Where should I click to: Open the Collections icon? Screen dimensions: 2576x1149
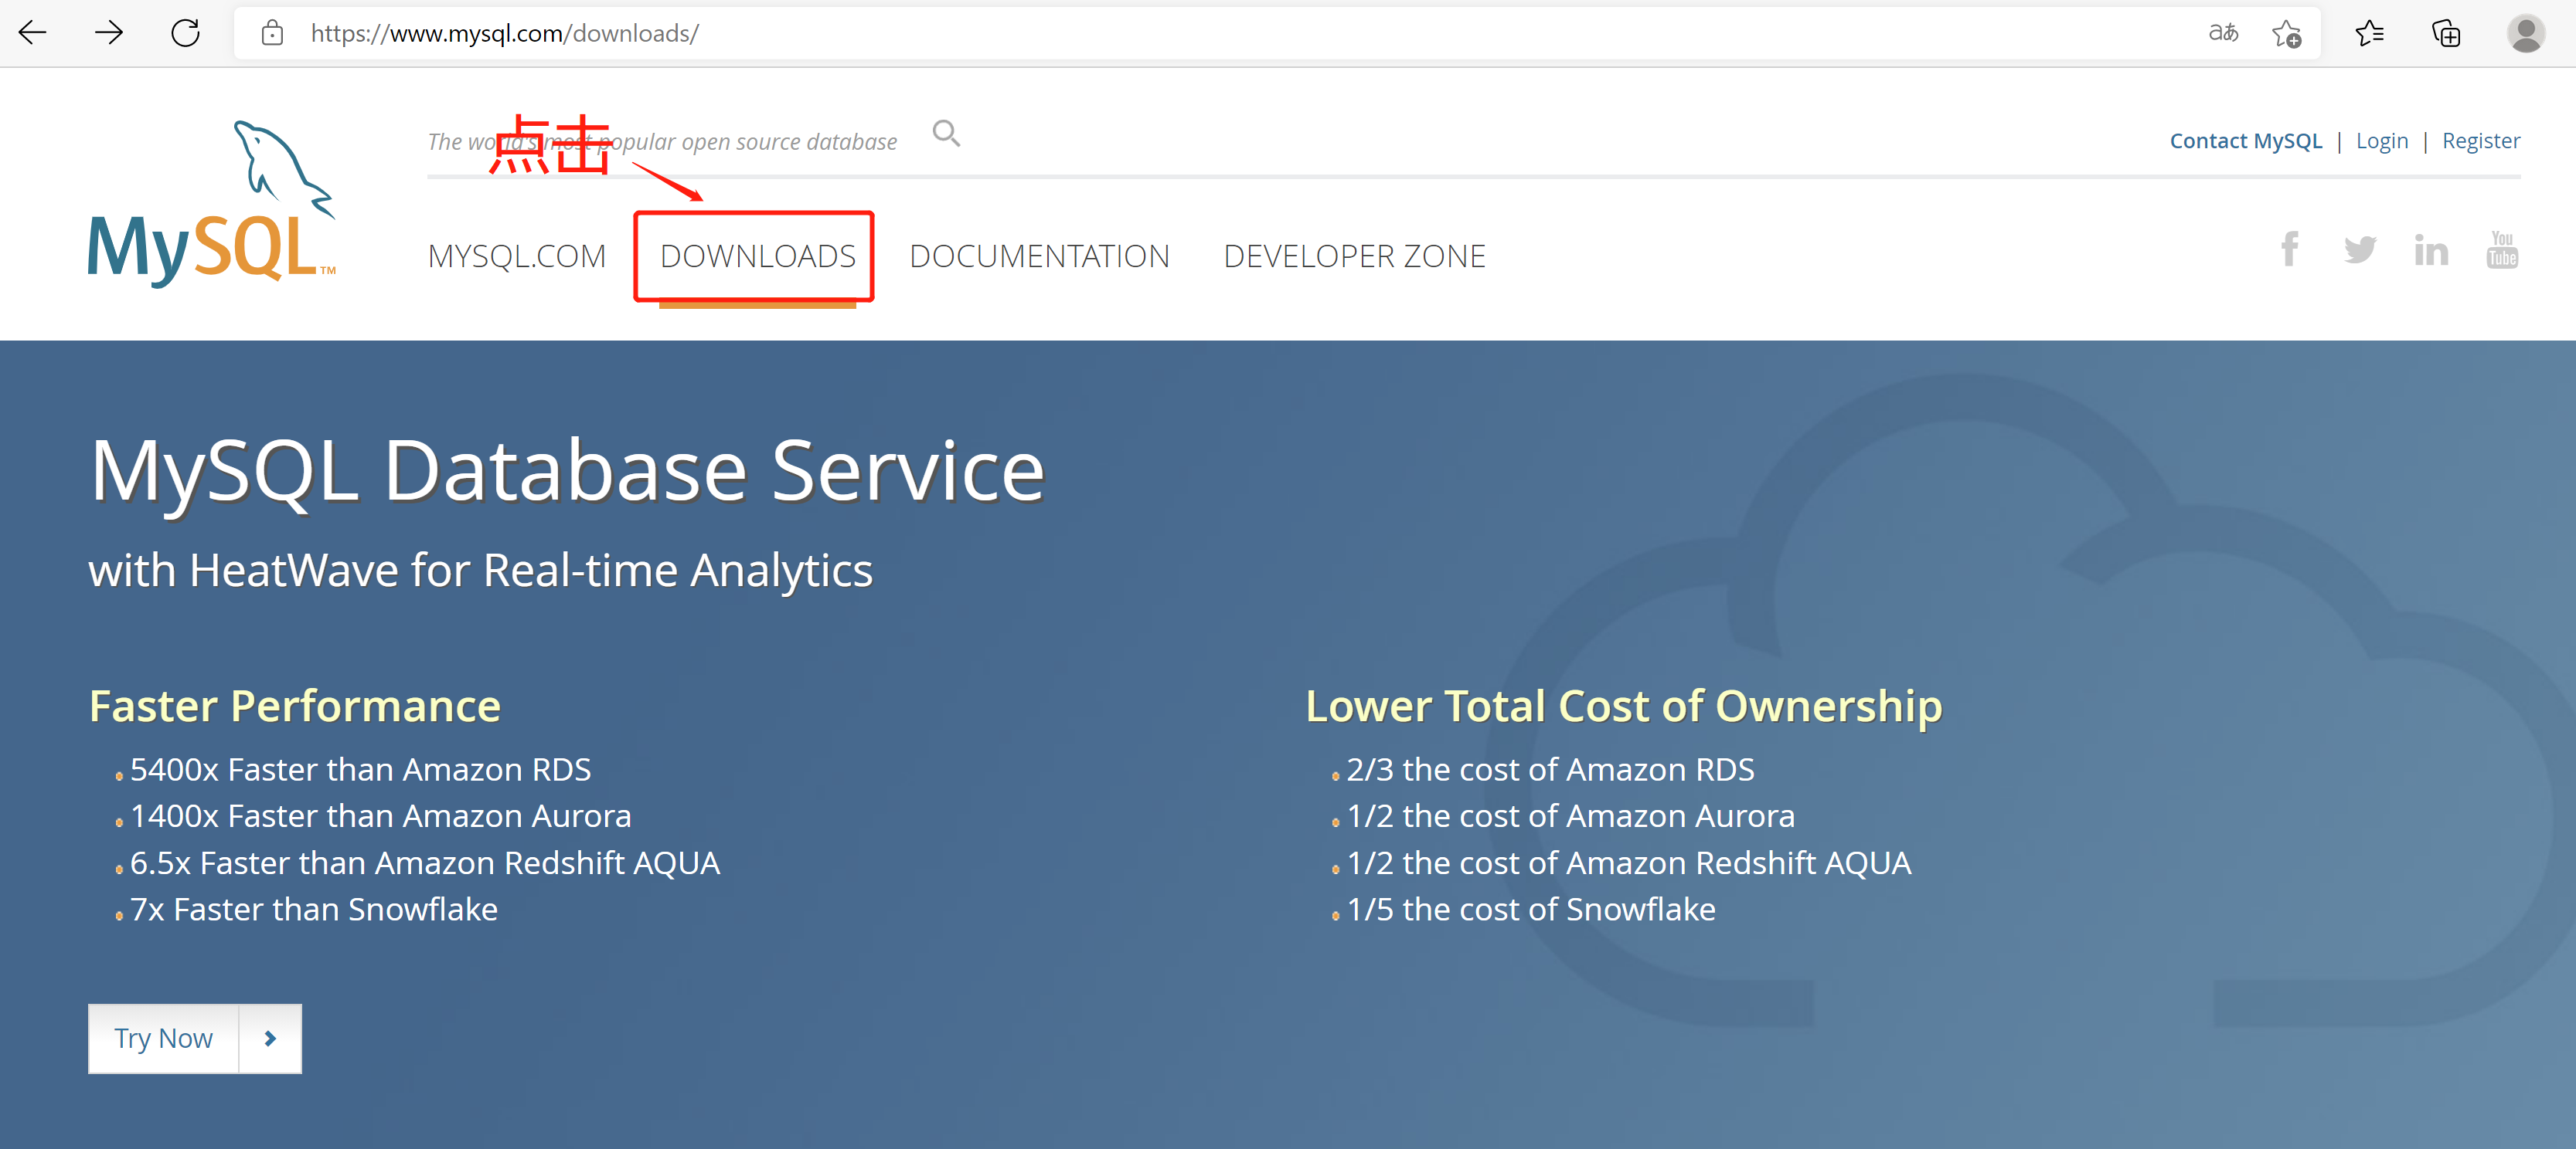coord(2446,33)
